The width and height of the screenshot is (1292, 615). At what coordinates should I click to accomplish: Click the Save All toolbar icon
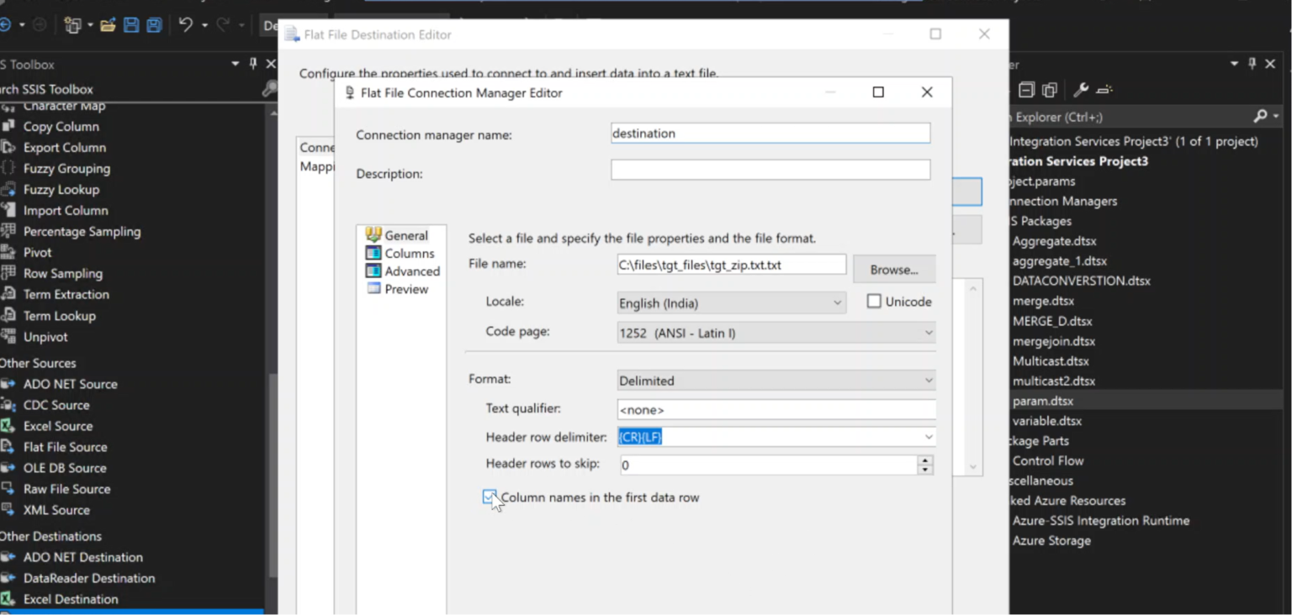(x=152, y=25)
